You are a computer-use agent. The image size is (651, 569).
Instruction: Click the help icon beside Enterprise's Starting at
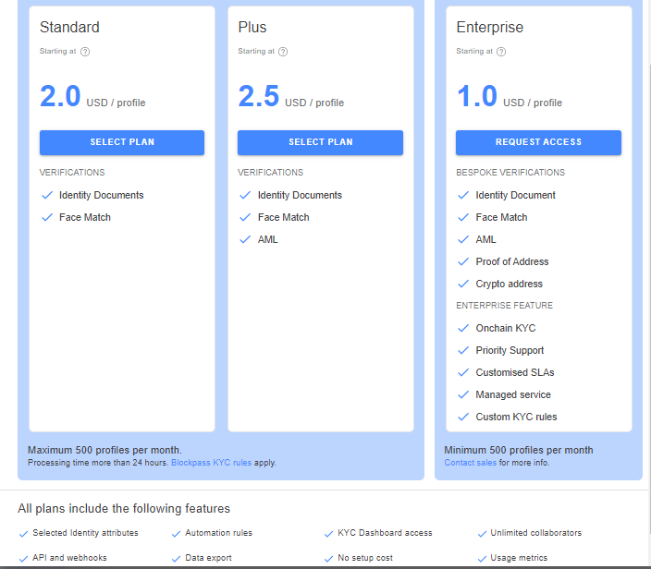coord(501,52)
